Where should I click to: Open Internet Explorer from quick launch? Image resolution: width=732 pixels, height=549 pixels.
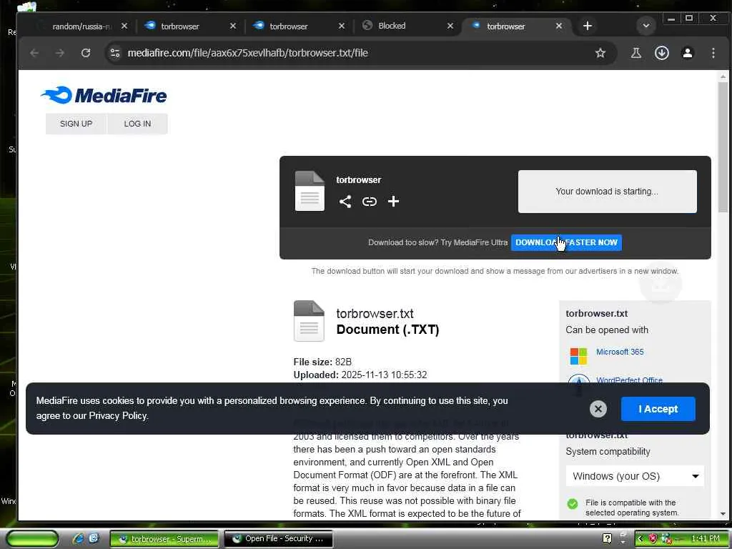coord(78,538)
